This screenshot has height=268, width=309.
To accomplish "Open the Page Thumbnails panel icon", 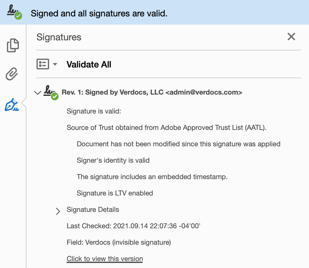I will click(13, 45).
